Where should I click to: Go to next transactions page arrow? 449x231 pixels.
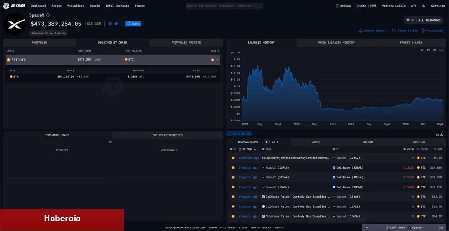click(277, 142)
